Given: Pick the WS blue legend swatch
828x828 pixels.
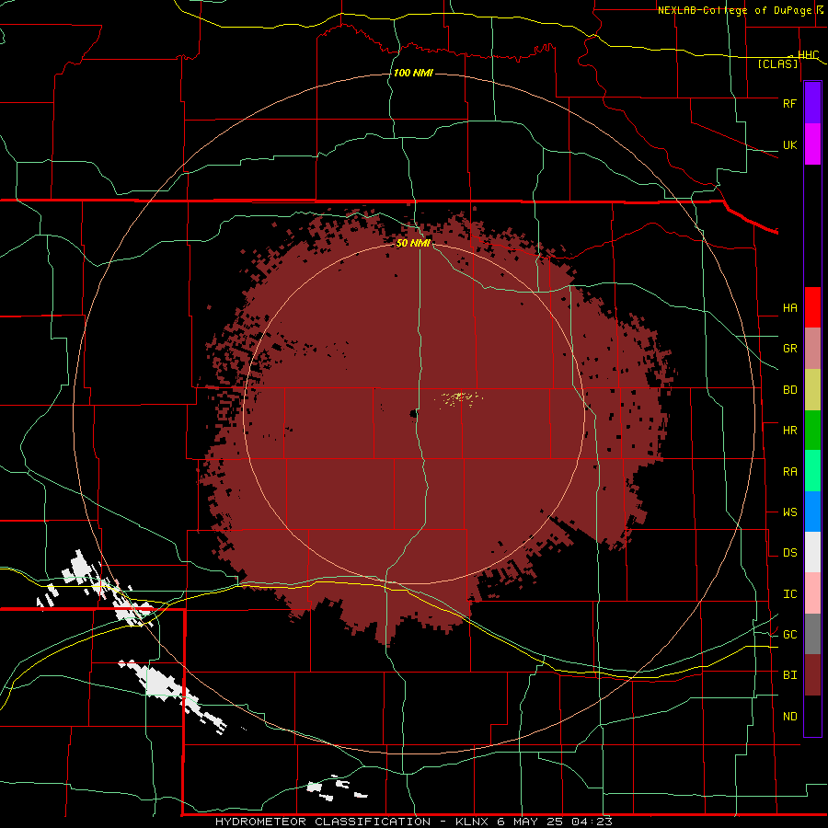Looking at the screenshot, I should (812, 512).
